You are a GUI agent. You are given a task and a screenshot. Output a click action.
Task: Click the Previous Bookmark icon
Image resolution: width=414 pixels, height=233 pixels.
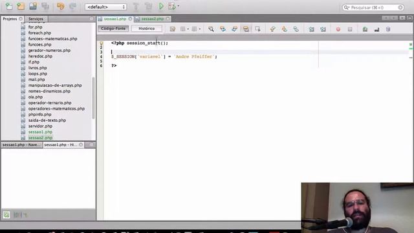(x=272, y=29)
